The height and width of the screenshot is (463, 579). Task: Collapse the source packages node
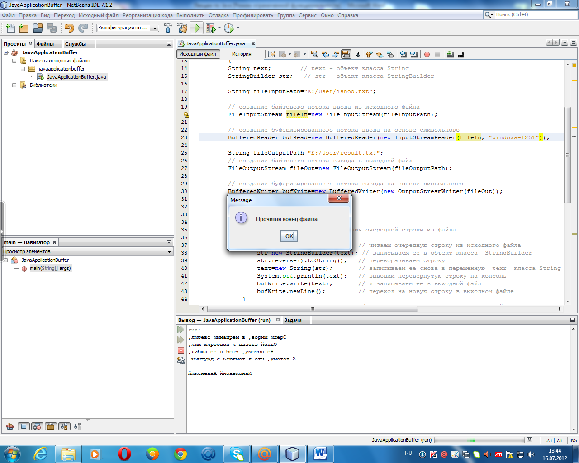tap(14, 61)
